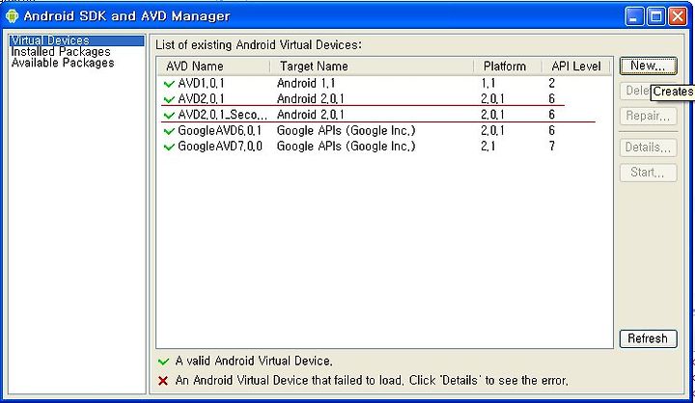
Task: Click Android 2.0.1 target in AVD2.0.1_Seco... row
Action: [311, 115]
